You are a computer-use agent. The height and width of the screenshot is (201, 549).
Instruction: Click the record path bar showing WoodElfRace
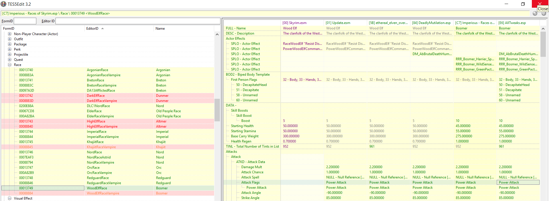tap(266, 13)
